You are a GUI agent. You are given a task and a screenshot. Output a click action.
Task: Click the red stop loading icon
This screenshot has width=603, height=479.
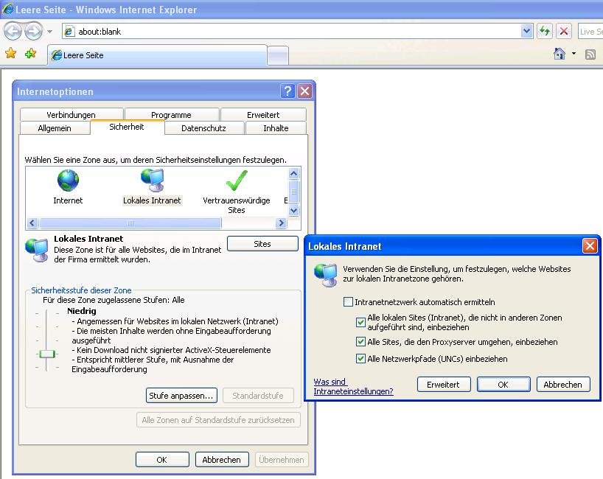pos(564,31)
